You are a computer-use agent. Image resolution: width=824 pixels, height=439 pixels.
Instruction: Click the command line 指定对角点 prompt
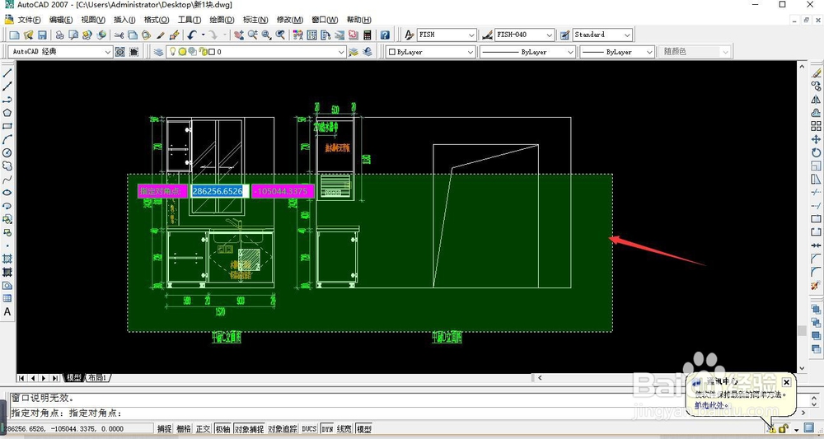coord(67,413)
